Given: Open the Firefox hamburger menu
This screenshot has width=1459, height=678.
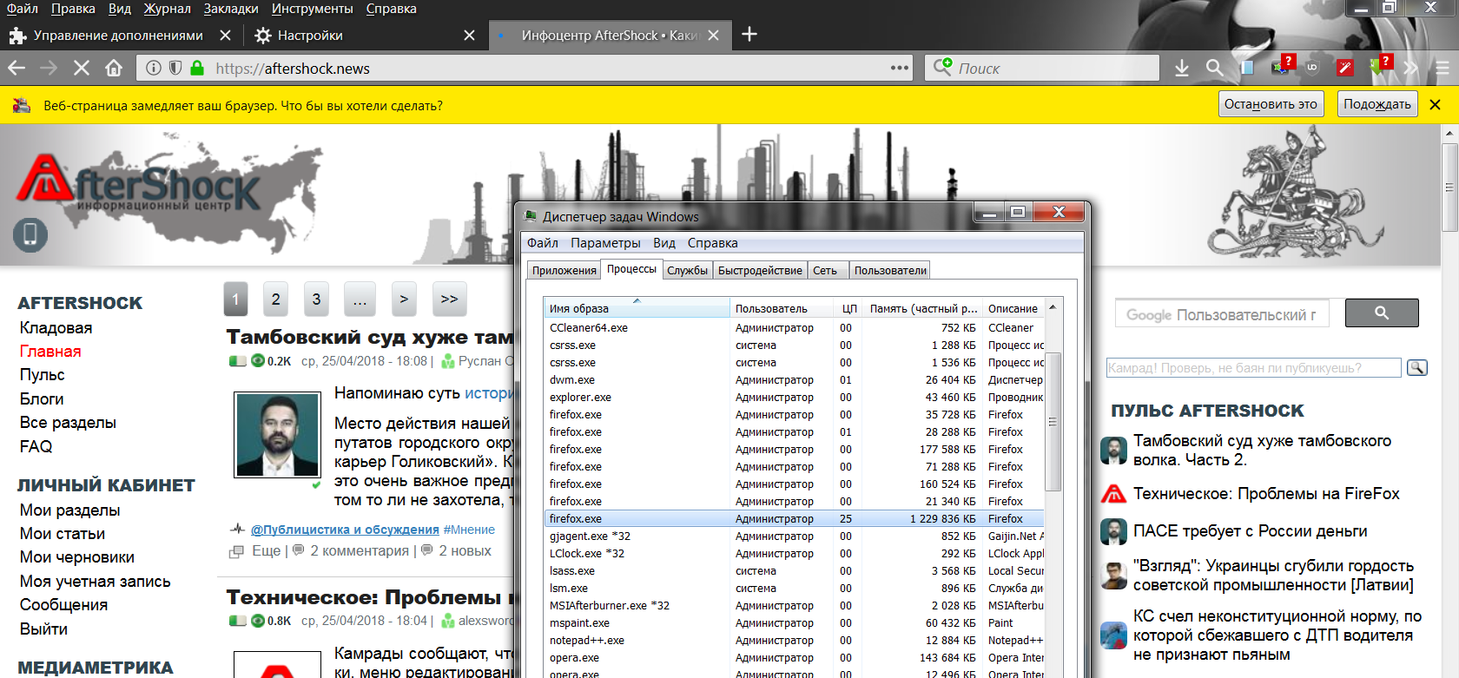Looking at the screenshot, I should pos(1442,68).
